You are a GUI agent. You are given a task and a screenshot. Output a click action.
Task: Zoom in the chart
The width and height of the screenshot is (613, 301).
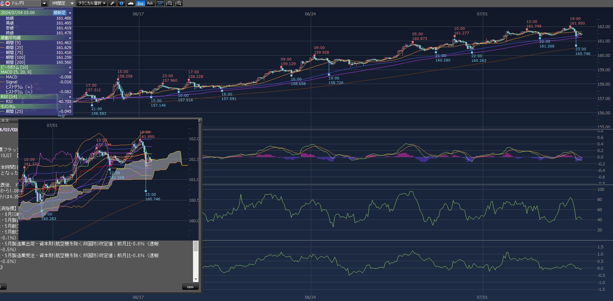[x=178, y=3]
